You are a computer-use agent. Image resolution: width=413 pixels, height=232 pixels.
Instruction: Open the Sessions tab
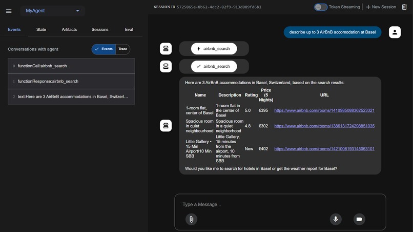100,30
